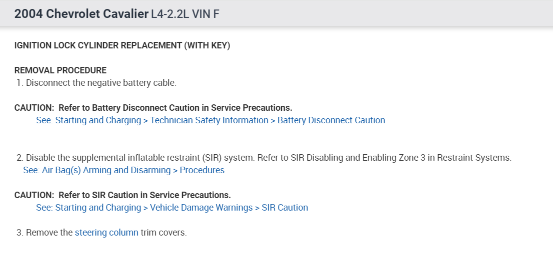
Task: Click the 2004 Chevrolet Cavalier title
Action: [x=81, y=14]
